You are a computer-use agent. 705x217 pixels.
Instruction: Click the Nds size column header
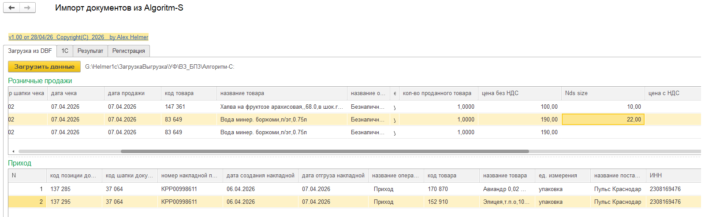coord(576,93)
